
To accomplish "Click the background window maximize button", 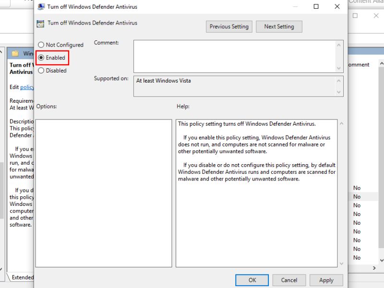I will click(x=355, y=16).
